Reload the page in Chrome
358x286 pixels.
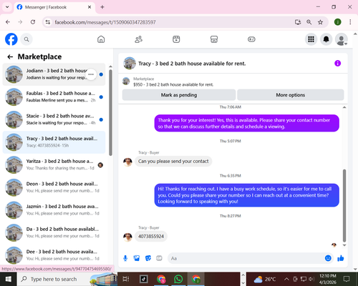(33, 22)
